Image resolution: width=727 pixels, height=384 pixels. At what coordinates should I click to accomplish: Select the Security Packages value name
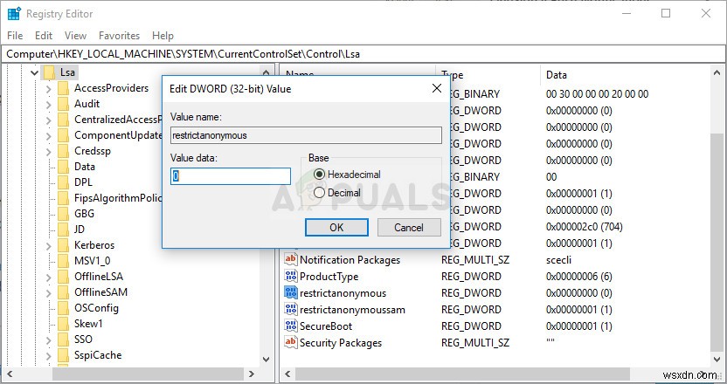[x=341, y=343]
